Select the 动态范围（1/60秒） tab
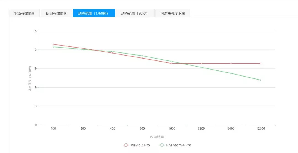 click(x=94, y=13)
